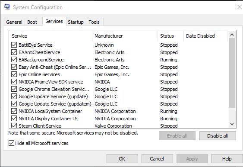Uncheck the BattlEye Service checkbox
243x167 pixels.
(x=14, y=45)
